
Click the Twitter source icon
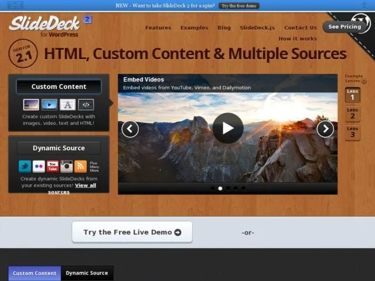tap(25, 166)
